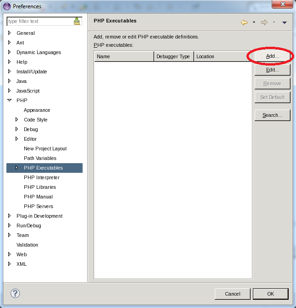Viewport: 296px width, 308px height.
Task: Select Path Variables preference page
Action: pyautogui.click(x=40, y=158)
